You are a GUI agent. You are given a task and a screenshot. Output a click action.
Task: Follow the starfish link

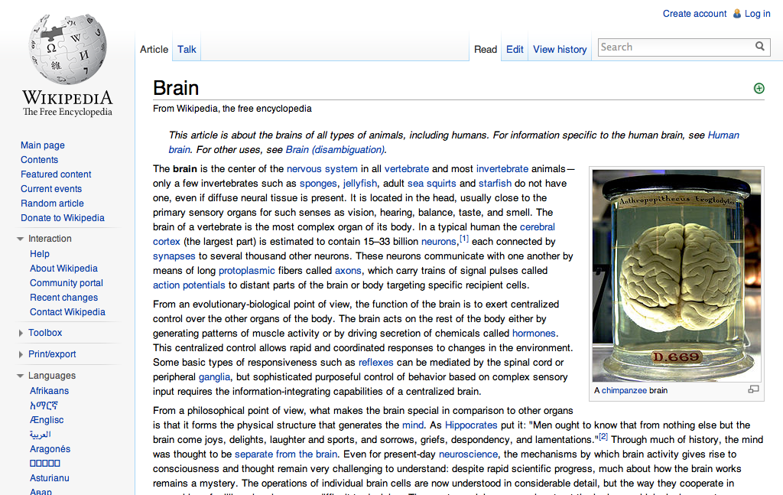click(x=495, y=184)
